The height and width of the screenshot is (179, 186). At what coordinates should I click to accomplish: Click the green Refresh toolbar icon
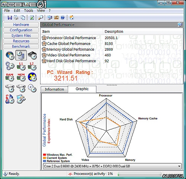coord(32,18)
